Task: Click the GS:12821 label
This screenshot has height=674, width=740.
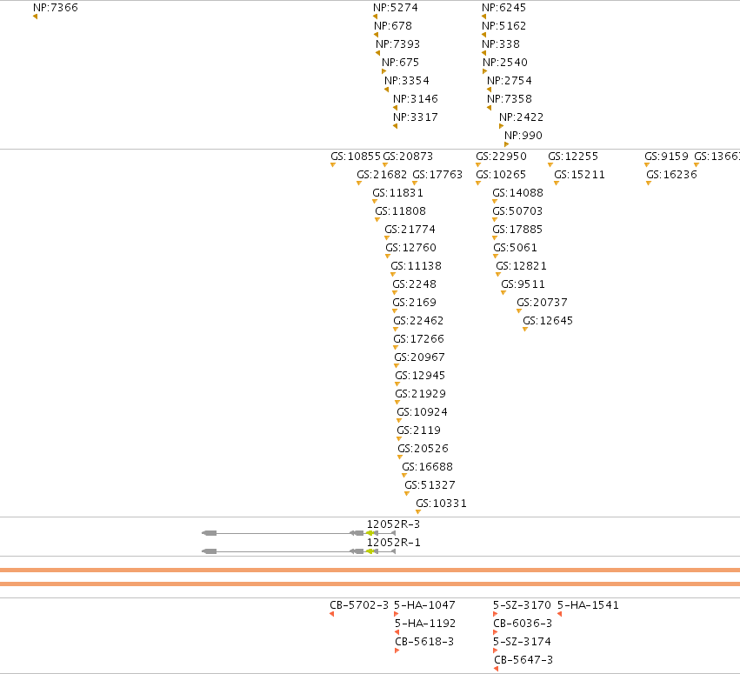Action: click(521, 266)
